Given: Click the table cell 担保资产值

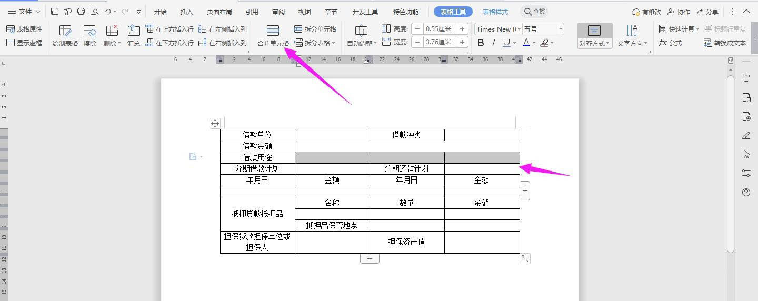Looking at the screenshot, I should click(x=407, y=242).
